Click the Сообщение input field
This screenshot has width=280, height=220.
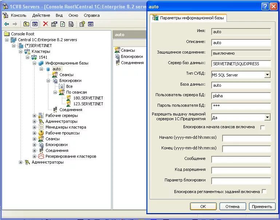click(241, 159)
